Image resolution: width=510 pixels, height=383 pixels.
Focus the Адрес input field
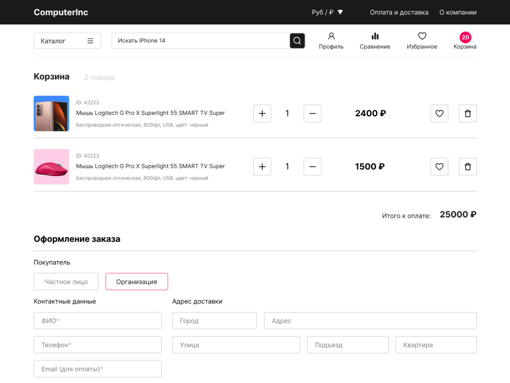(370, 321)
